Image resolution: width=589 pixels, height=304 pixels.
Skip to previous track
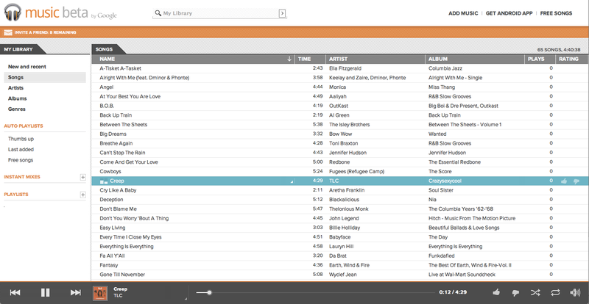coord(15,293)
